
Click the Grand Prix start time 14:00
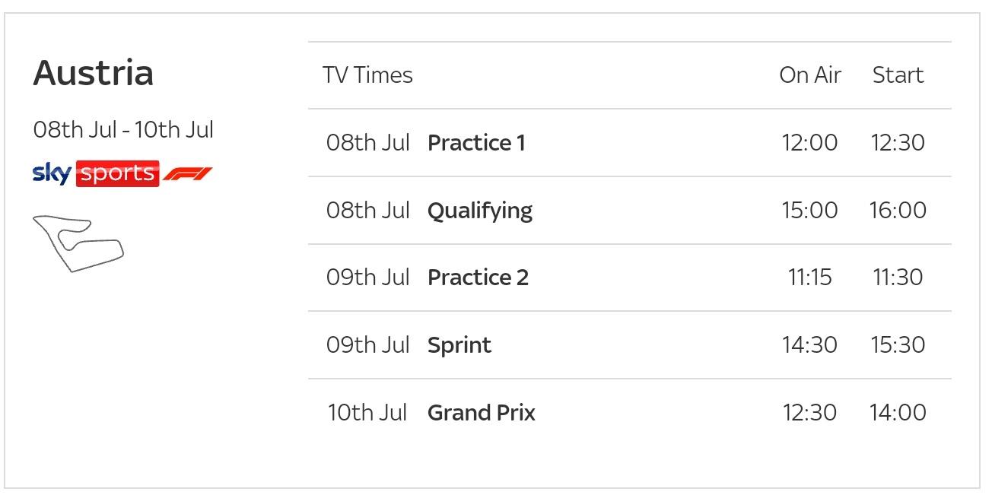898,413
